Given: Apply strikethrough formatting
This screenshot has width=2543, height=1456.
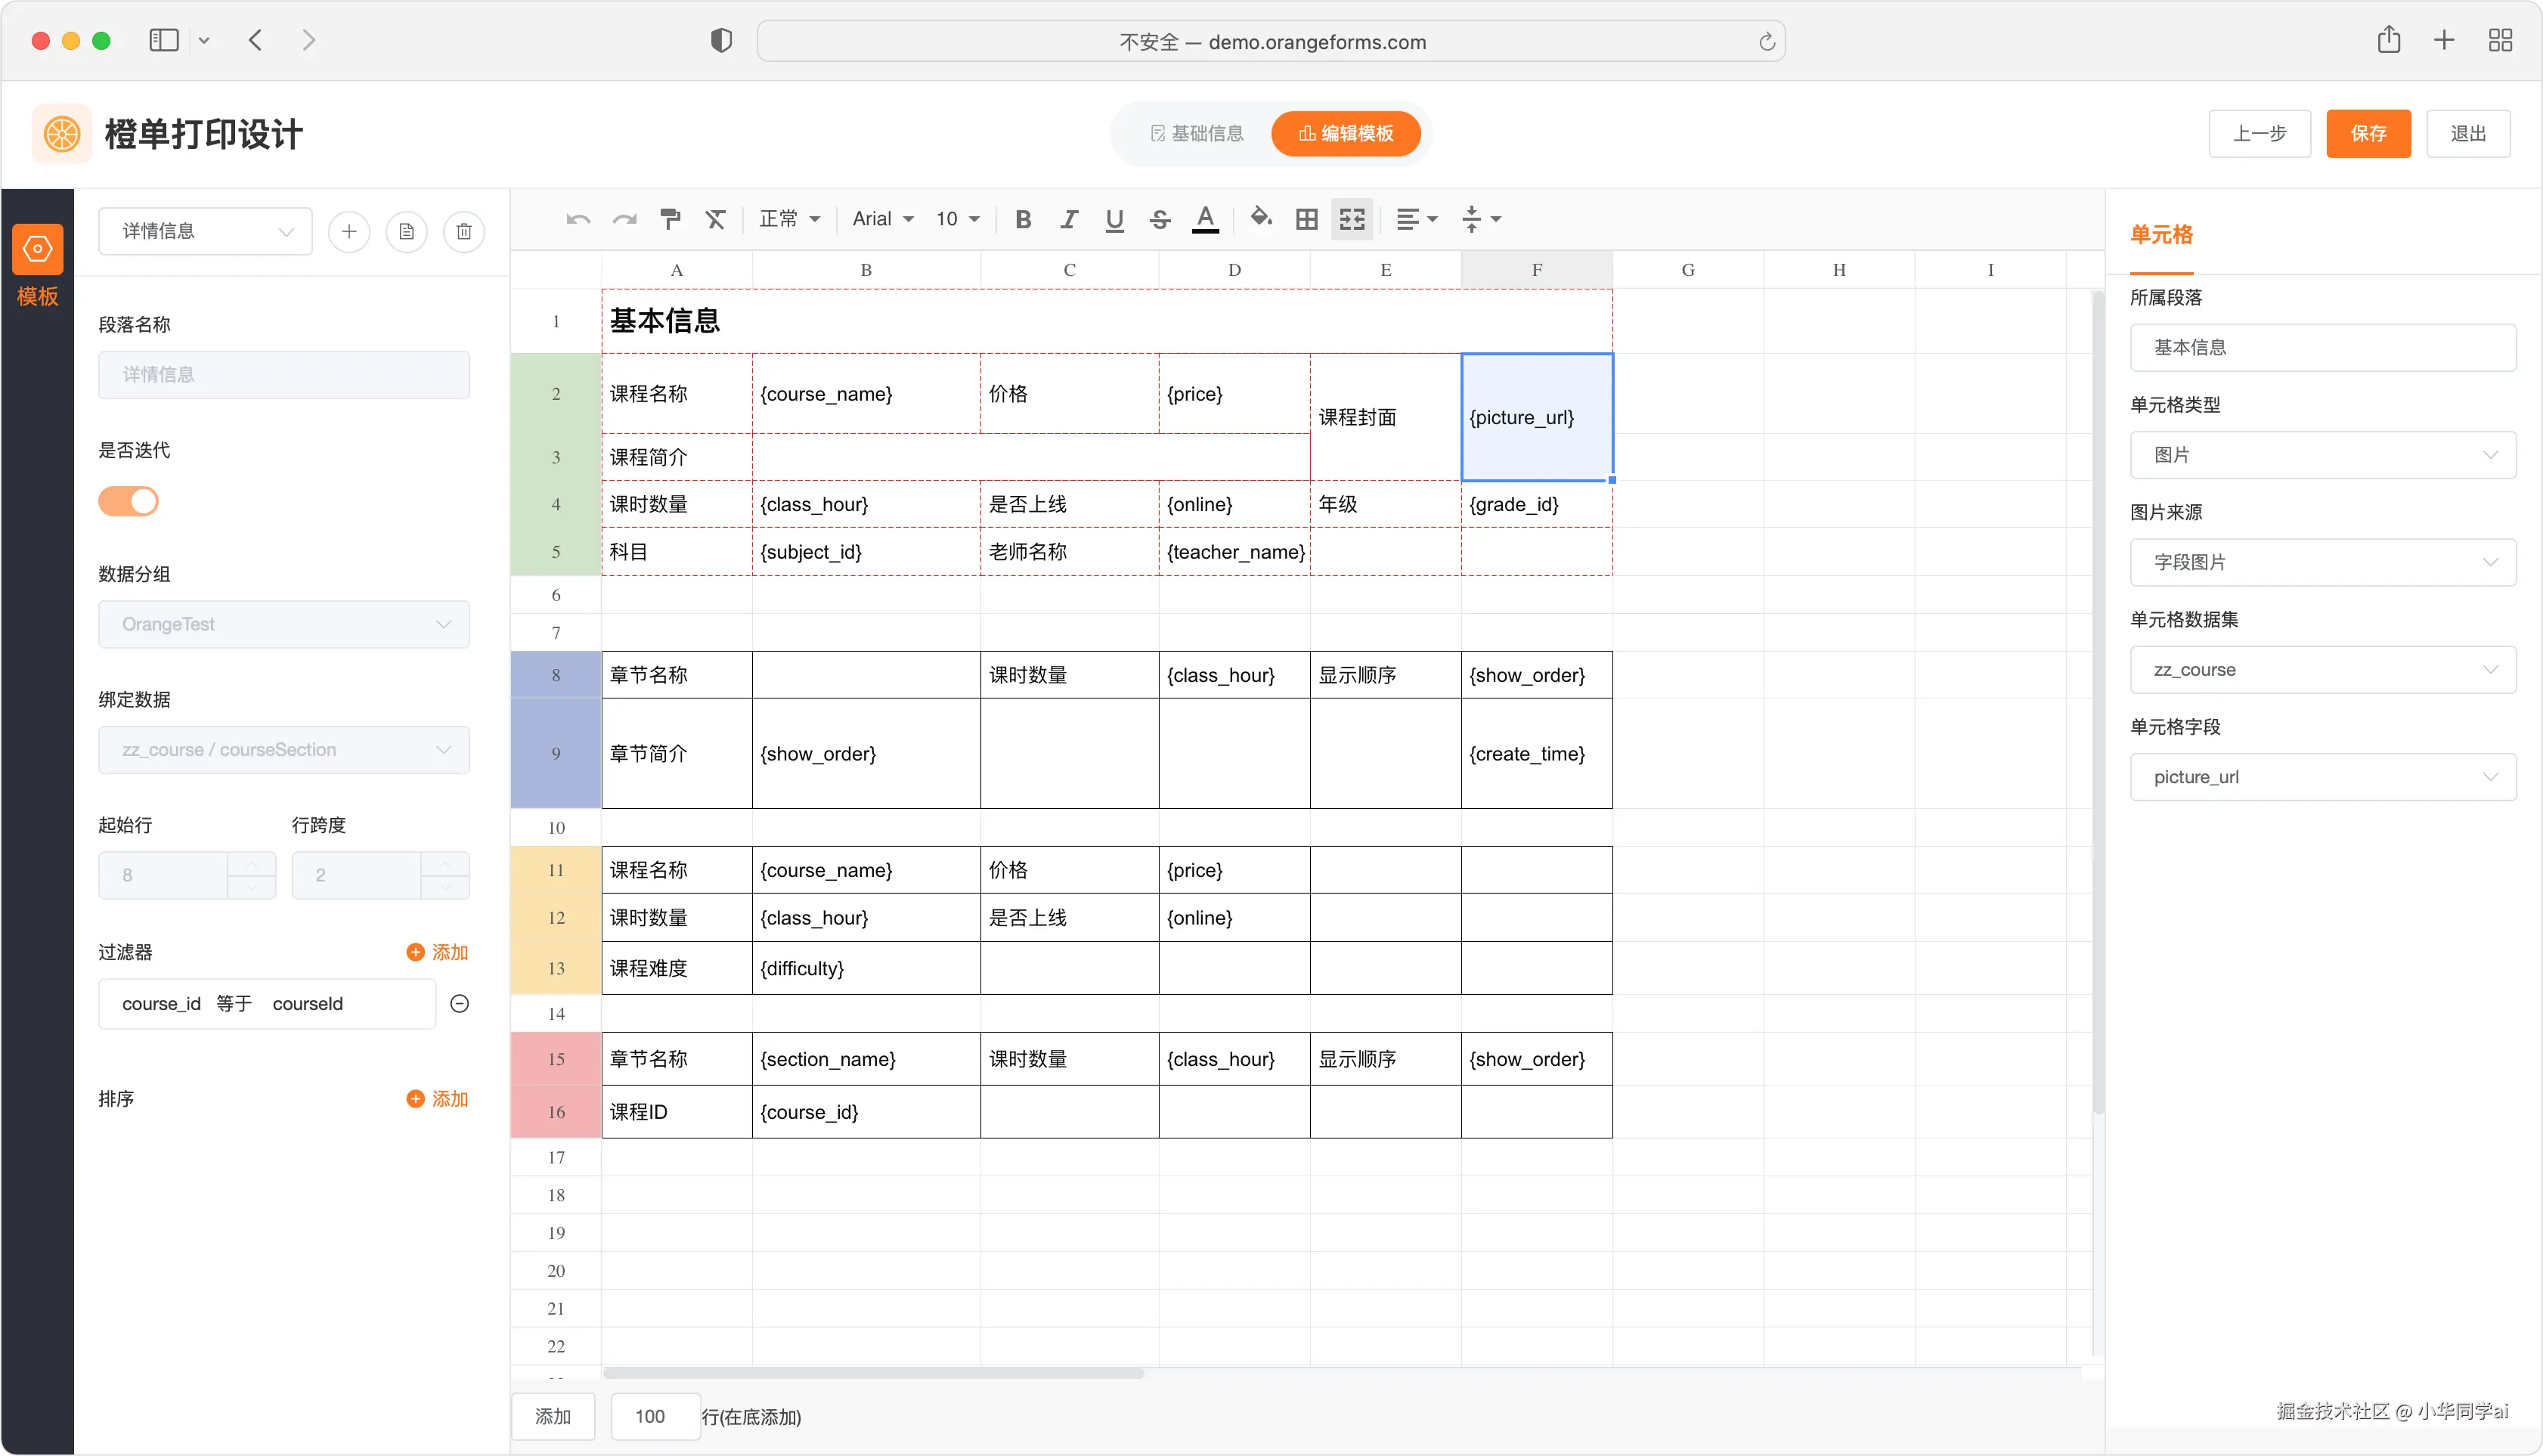Looking at the screenshot, I should point(1159,219).
